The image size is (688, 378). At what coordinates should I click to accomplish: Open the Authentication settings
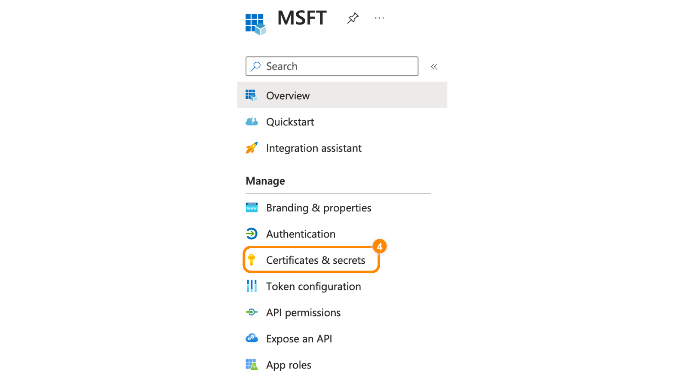[x=301, y=234]
